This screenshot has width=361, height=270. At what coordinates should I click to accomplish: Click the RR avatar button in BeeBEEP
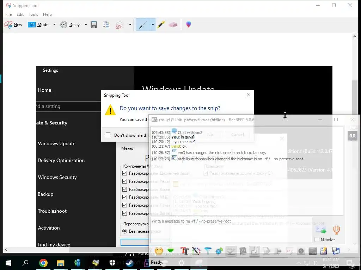352,136
